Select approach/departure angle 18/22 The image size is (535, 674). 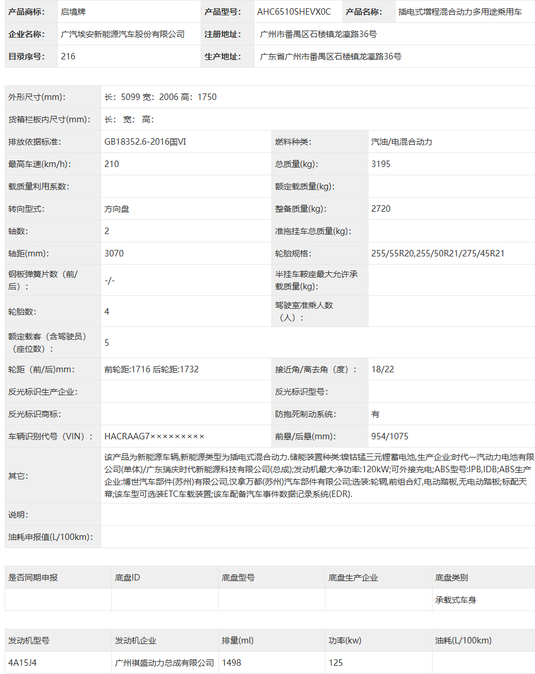tap(383, 369)
